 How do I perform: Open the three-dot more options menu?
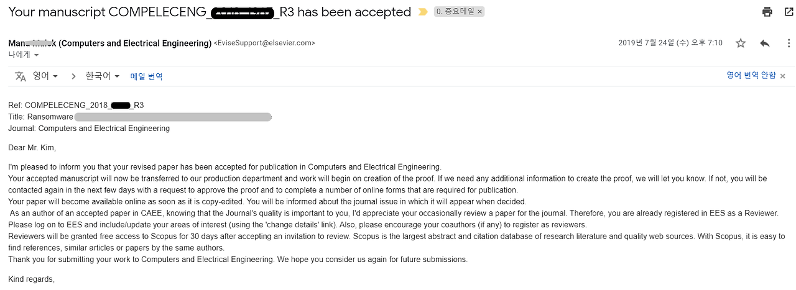789,43
